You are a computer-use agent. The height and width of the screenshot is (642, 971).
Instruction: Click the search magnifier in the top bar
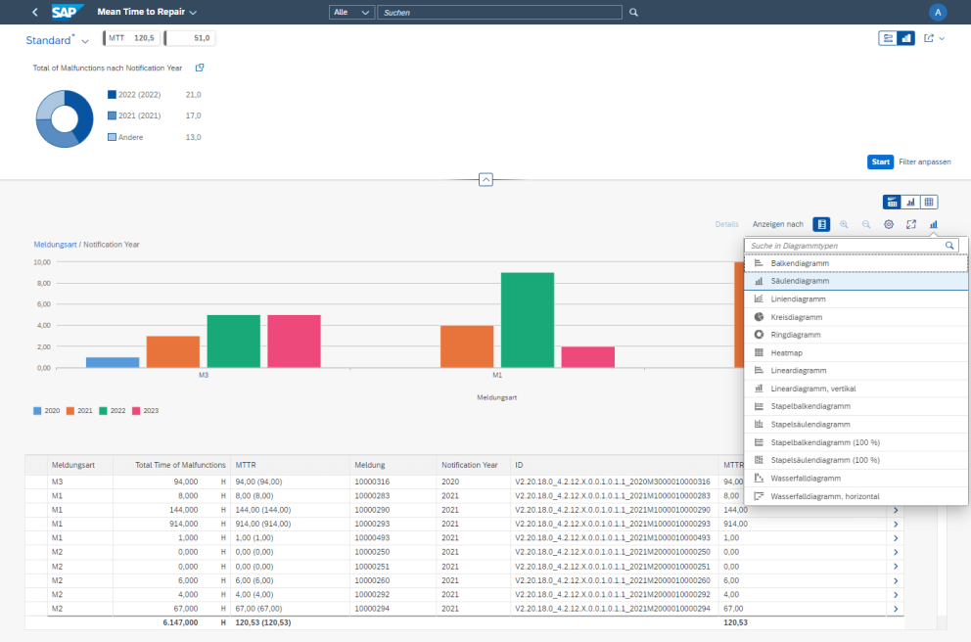coord(633,11)
